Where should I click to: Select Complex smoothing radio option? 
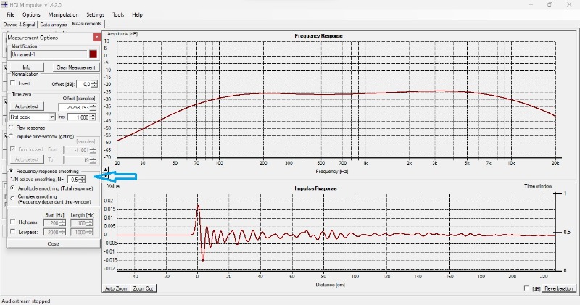13,199
